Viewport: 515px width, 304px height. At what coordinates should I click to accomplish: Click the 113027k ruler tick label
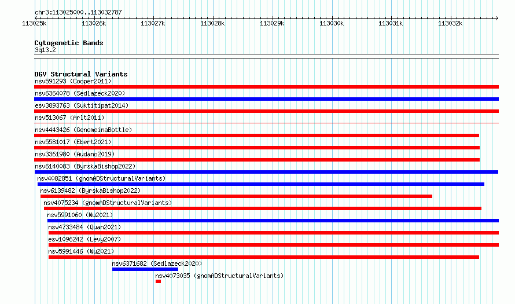pos(153,23)
